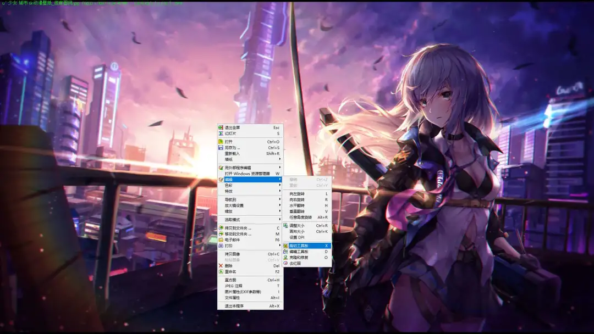Image resolution: width=594 pixels, height=334 pixels.
Task: Click the 拷贝到文件夹 copy-to-folder icon
Action: (221, 228)
